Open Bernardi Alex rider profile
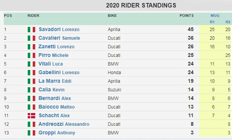 [55, 98]
